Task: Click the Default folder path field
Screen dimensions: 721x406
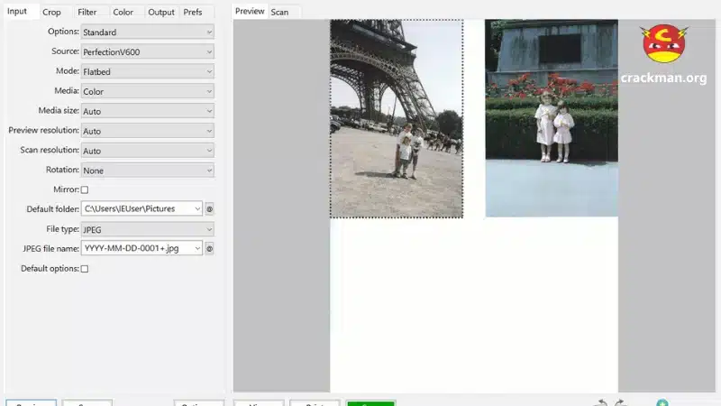Action: pos(141,209)
